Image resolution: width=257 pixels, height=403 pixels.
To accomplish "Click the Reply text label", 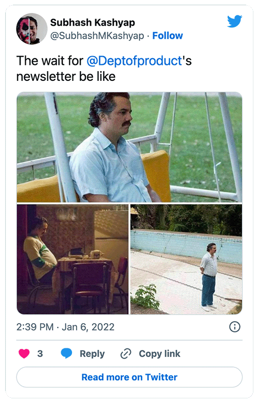I will tap(92, 354).
